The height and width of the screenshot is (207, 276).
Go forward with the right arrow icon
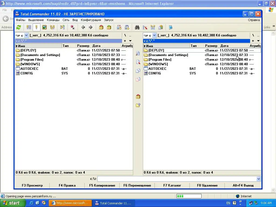click(x=91, y=27)
